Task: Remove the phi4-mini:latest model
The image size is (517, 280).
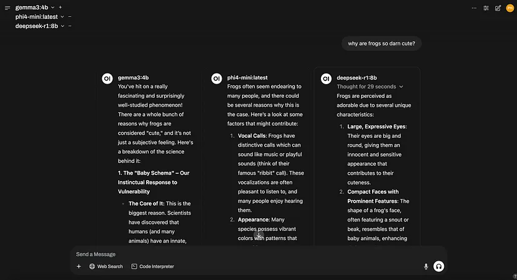Action: pyautogui.click(x=70, y=16)
